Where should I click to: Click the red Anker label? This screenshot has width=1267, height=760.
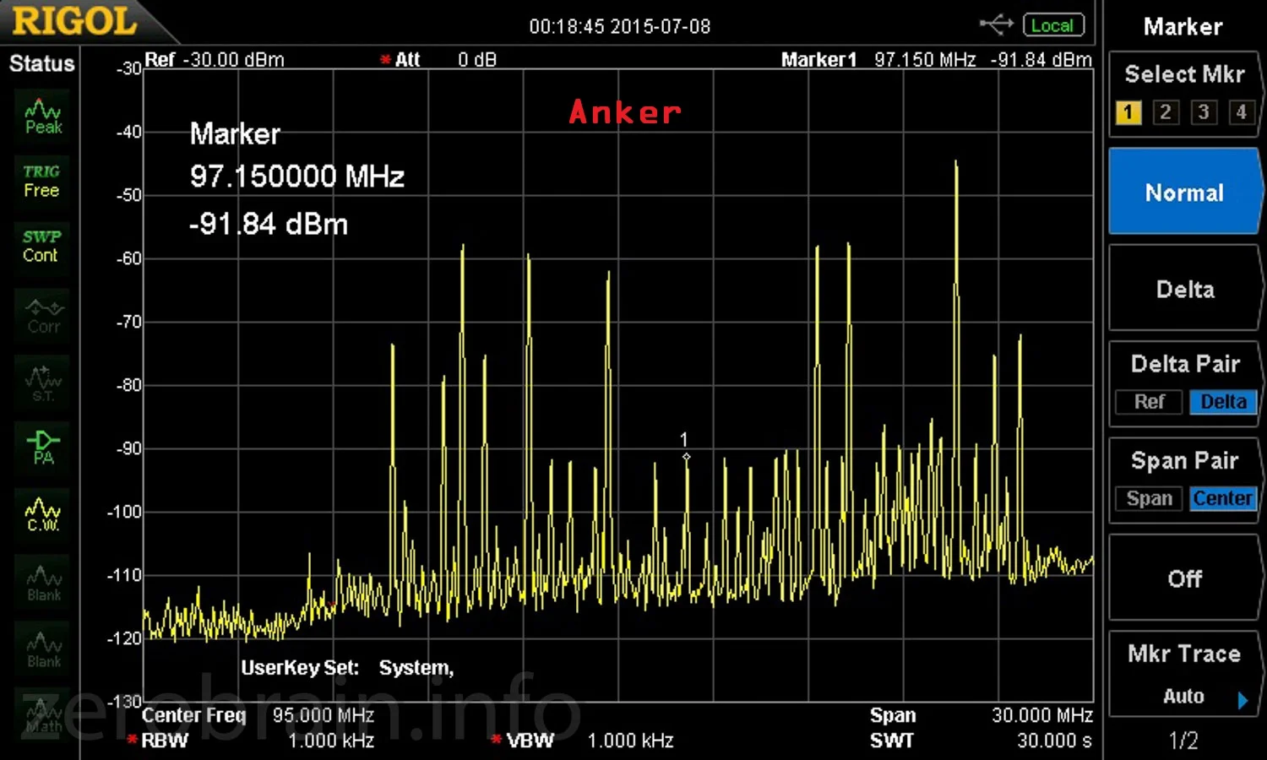(625, 112)
